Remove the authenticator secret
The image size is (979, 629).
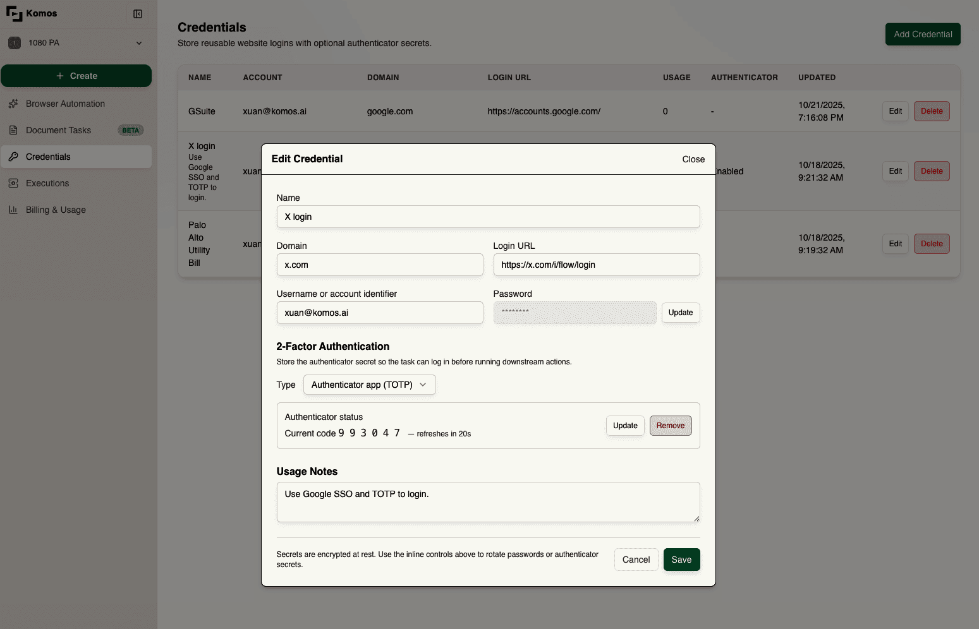click(670, 426)
